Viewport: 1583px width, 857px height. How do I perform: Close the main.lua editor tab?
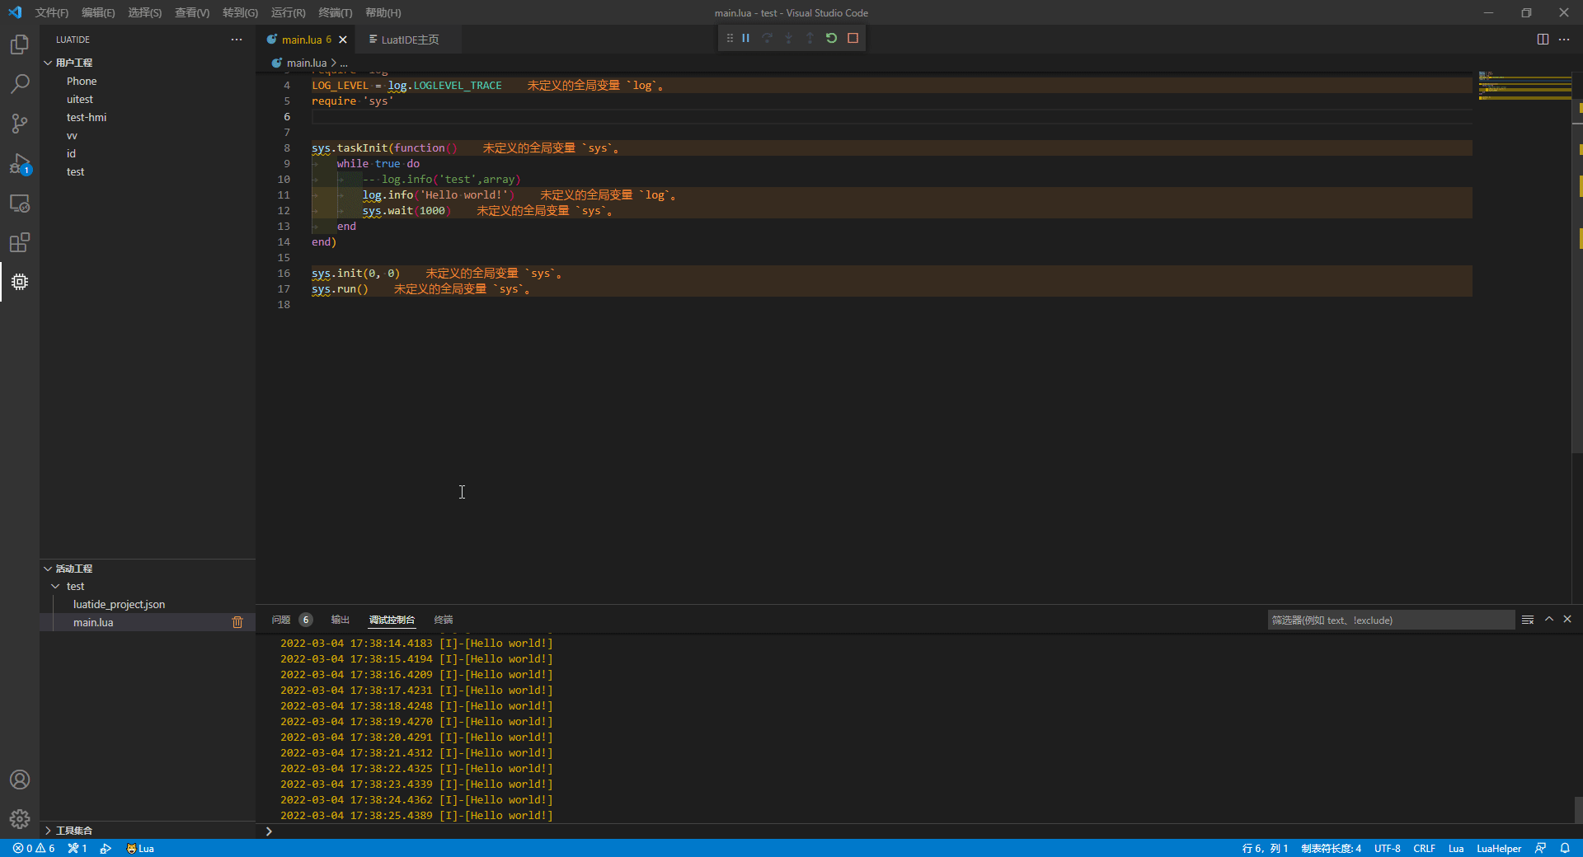[x=343, y=40]
